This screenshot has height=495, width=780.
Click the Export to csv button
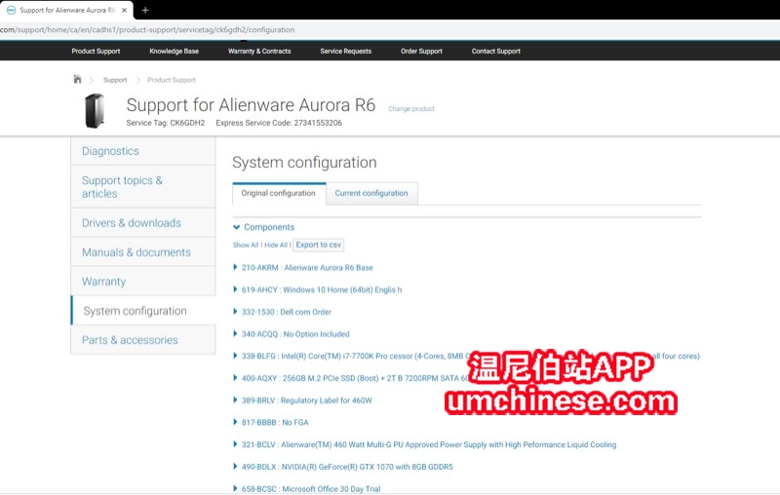pyautogui.click(x=319, y=245)
